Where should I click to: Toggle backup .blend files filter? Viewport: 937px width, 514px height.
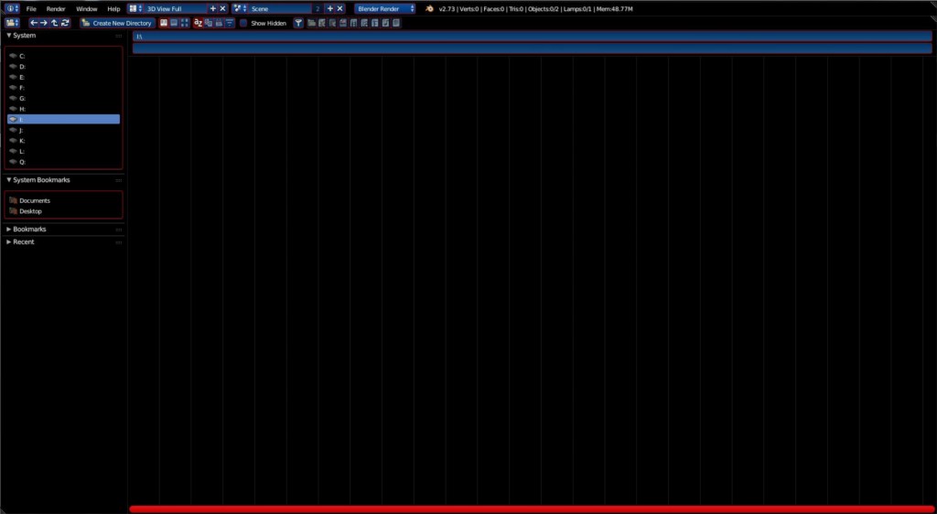(332, 23)
